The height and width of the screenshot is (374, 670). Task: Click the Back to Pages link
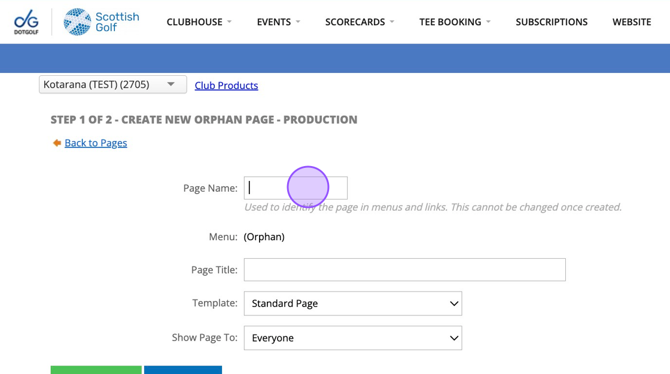click(96, 143)
